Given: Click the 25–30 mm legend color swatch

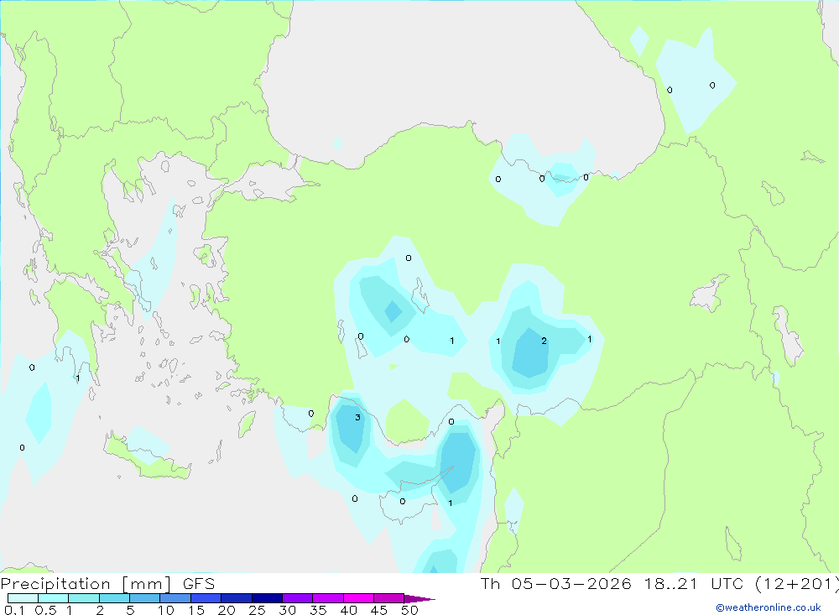Looking at the screenshot, I should [x=267, y=598].
